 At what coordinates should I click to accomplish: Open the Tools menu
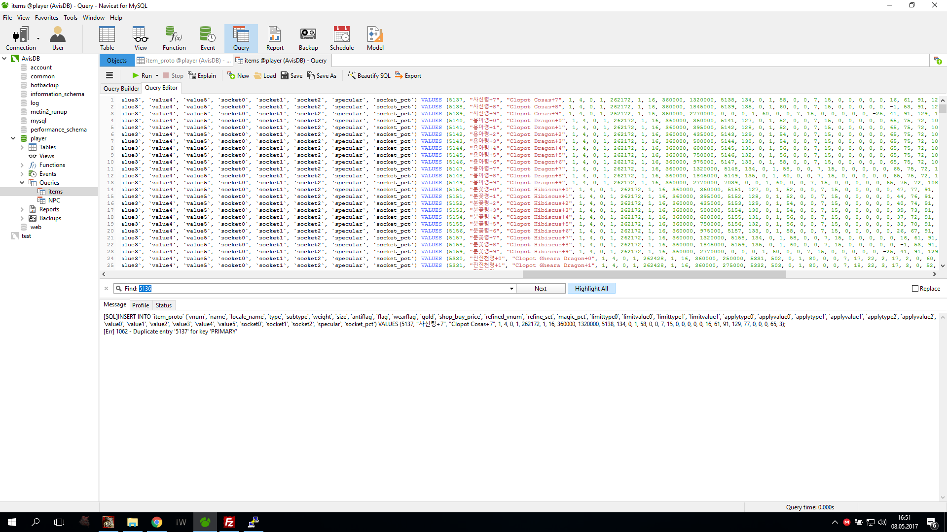tap(71, 17)
